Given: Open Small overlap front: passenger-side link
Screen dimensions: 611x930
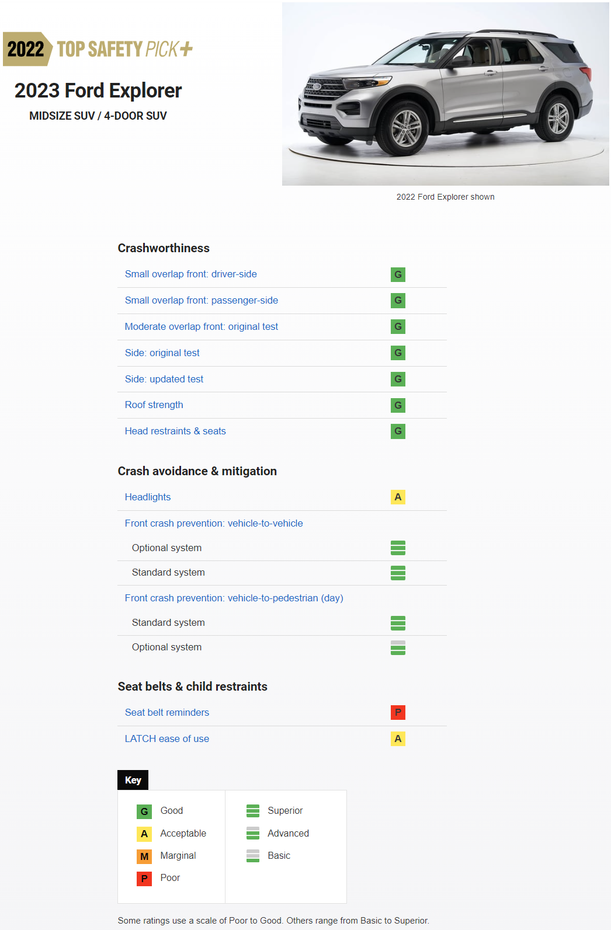Looking at the screenshot, I should click(x=202, y=301).
